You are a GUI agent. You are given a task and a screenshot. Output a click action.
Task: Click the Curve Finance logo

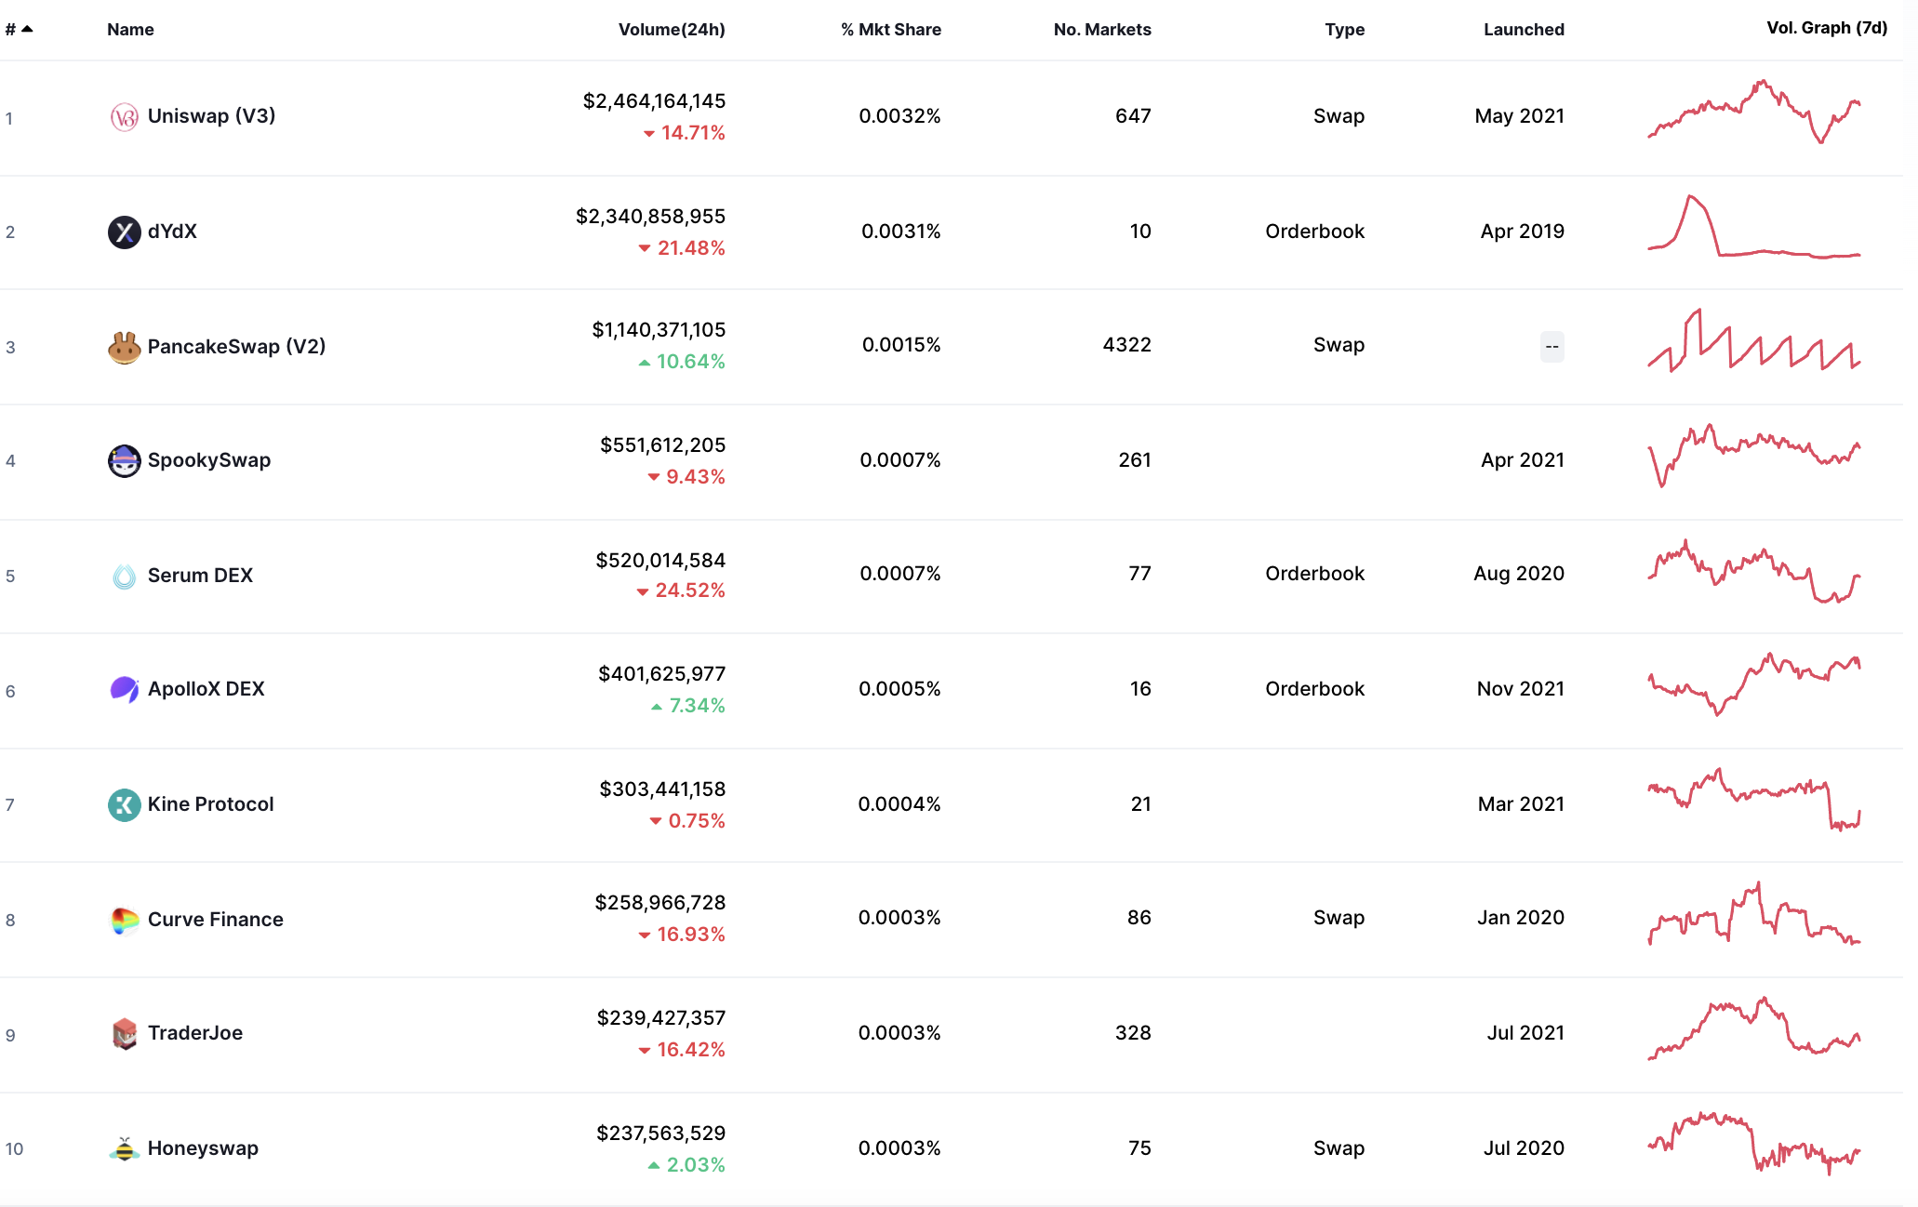[x=124, y=918]
